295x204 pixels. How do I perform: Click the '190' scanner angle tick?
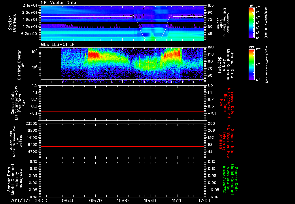(211, 47)
